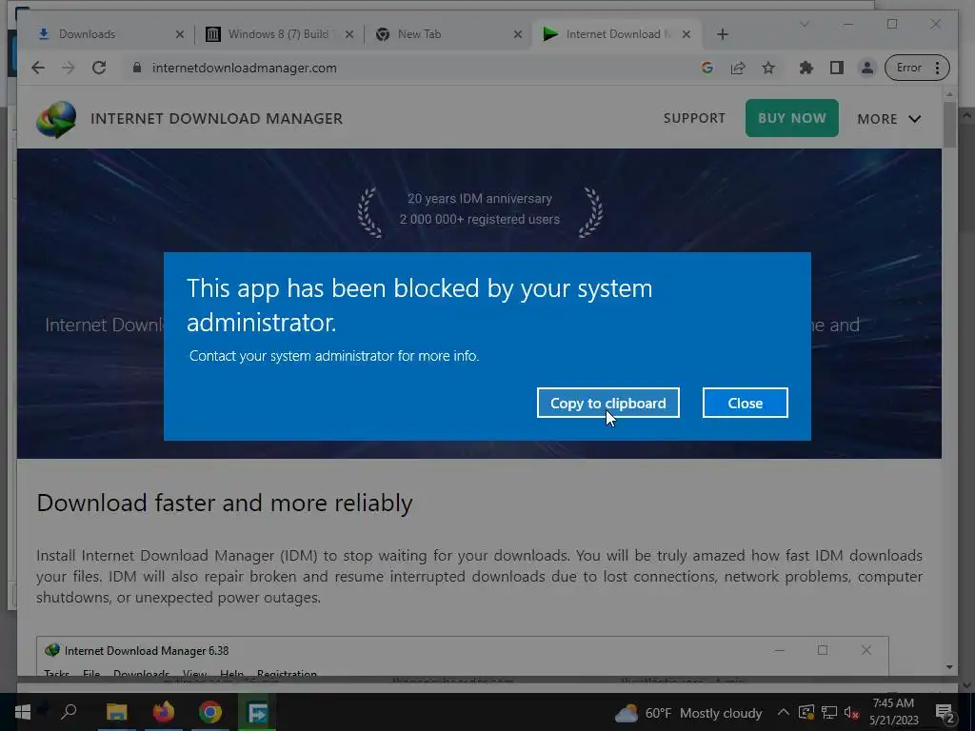Click the Google icon in address bar

pos(707,68)
